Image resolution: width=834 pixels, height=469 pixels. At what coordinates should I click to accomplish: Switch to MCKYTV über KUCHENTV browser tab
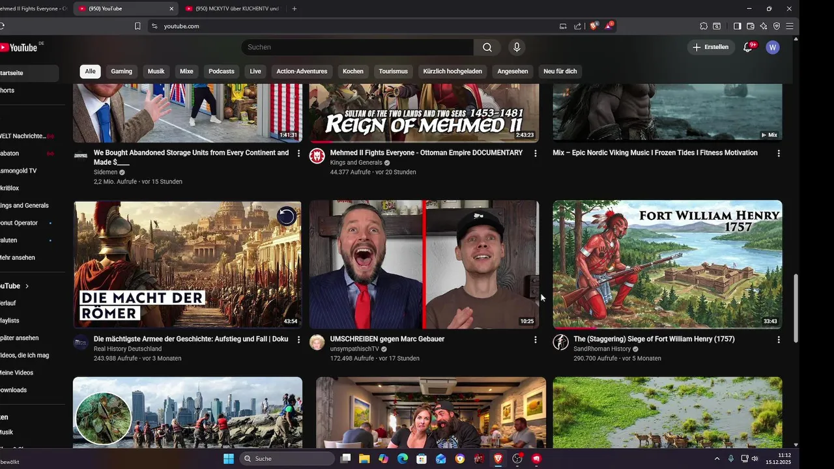click(x=233, y=8)
